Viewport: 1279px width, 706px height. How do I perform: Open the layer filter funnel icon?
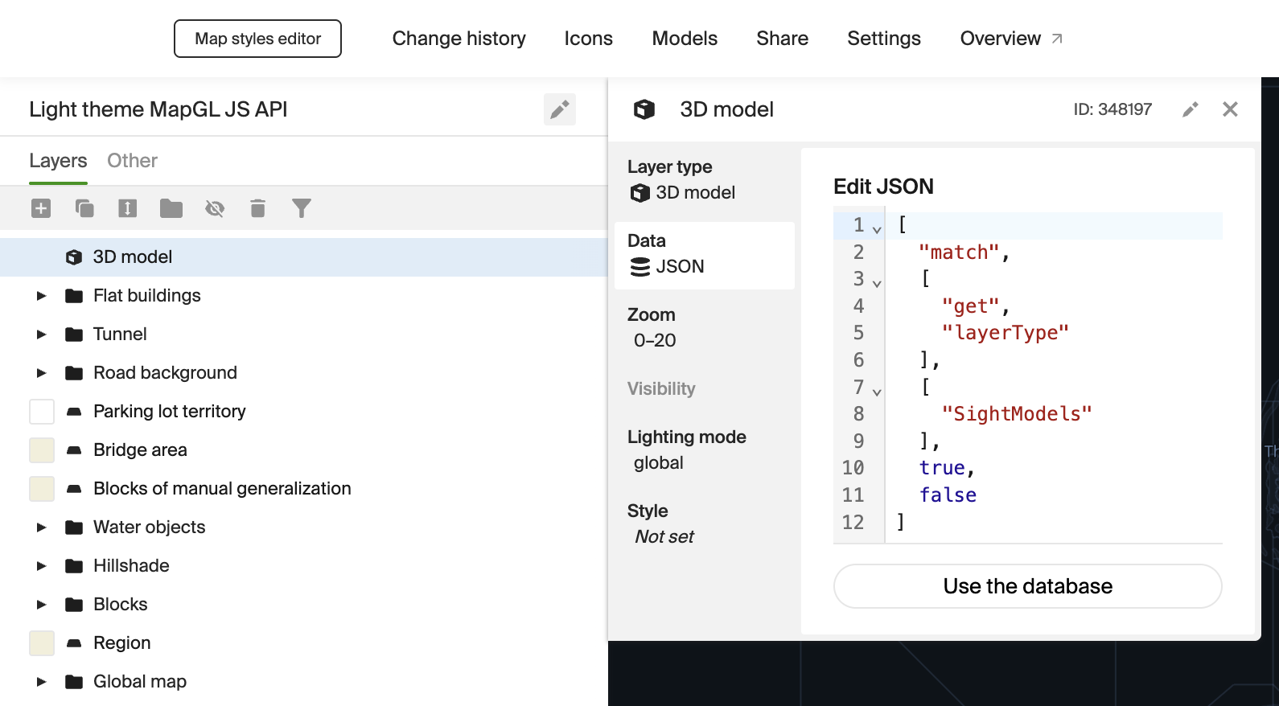[x=301, y=209]
